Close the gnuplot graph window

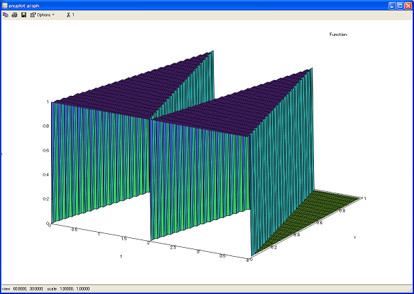point(408,6)
